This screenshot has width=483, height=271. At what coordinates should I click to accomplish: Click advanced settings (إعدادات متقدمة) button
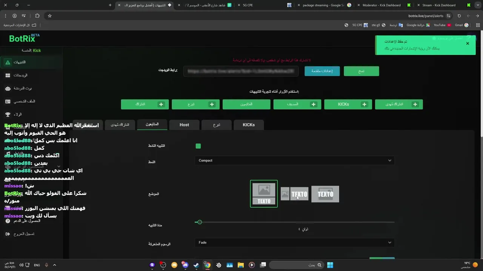tap(322, 71)
